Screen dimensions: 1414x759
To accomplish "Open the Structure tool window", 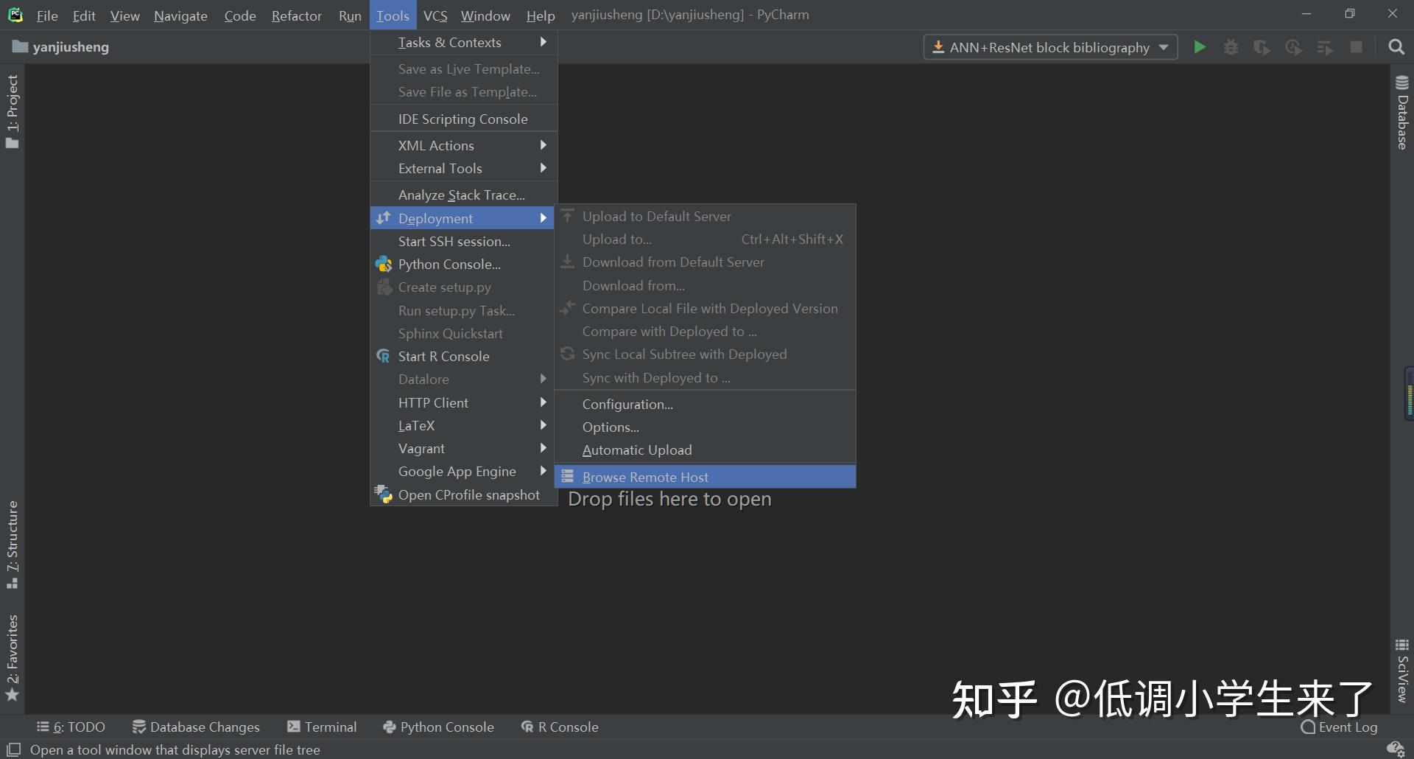I will [12, 545].
